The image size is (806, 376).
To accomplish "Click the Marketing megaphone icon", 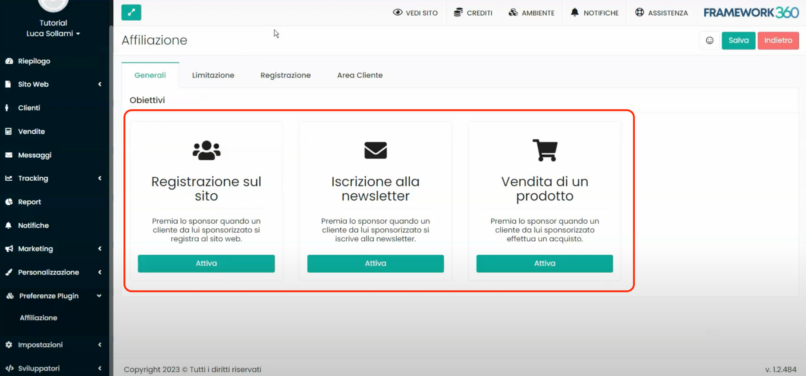I will [x=9, y=249].
